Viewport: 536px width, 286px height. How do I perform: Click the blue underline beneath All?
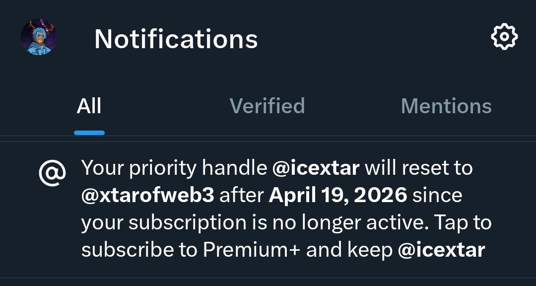pyautogui.click(x=89, y=133)
